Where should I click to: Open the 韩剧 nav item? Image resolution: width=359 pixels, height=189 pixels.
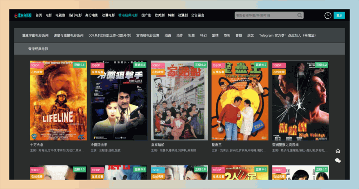pos(171,15)
